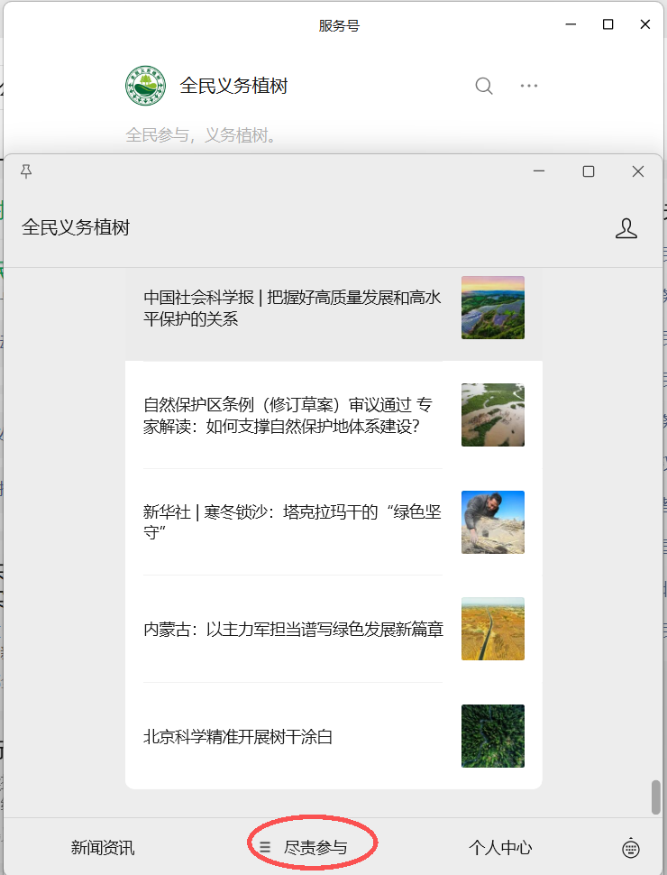Read 新华社 寒冬锁沙 article
Image resolution: width=667 pixels, height=875 pixels.
pos(292,522)
